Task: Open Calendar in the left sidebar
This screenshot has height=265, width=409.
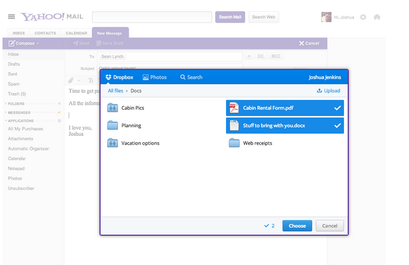Action: pyautogui.click(x=17, y=158)
